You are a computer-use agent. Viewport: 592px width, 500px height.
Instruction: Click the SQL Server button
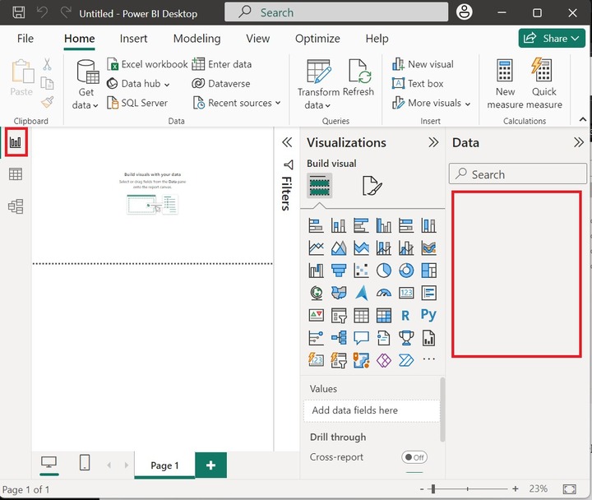137,103
